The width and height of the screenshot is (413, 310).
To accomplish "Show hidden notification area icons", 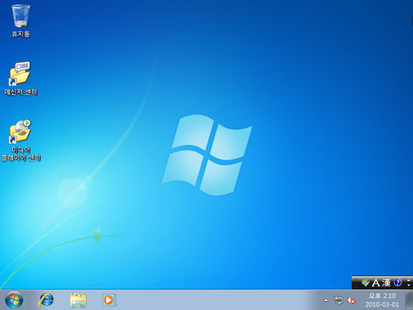I will 326,300.
